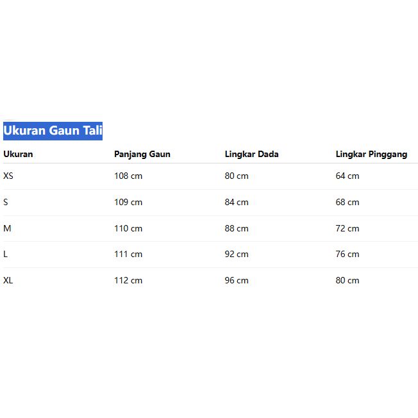The width and height of the screenshot is (418, 418).
Task: Click the 88 cm chest value
Action: pyautogui.click(x=237, y=228)
